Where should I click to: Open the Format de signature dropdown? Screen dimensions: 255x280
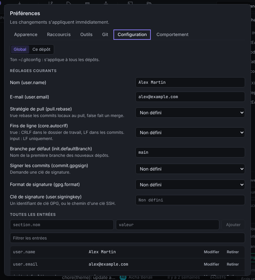pyautogui.click(x=190, y=185)
